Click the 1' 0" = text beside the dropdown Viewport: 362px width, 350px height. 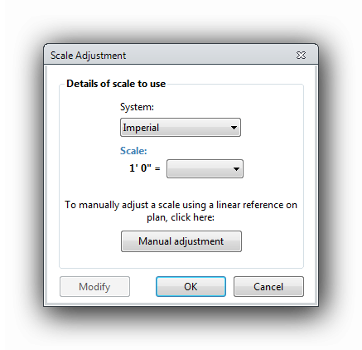pyautogui.click(x=145, y=168)
